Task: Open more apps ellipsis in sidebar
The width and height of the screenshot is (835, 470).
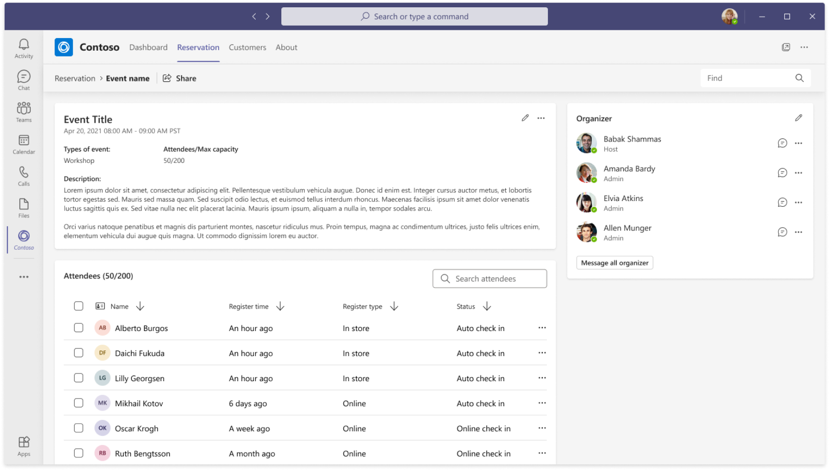Action: pos(23,277)
